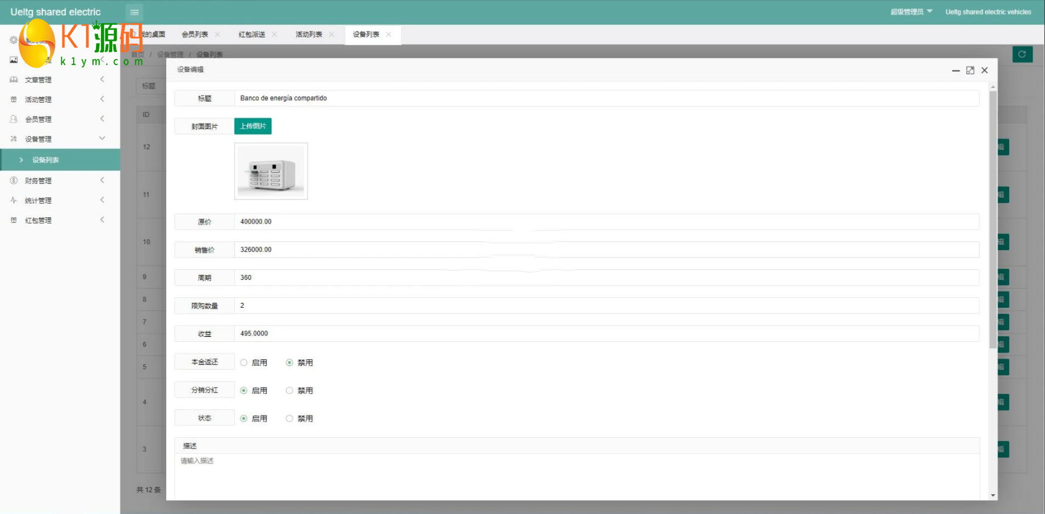
Task: Click the 收益 input field
Action: [x=607, y=333]
